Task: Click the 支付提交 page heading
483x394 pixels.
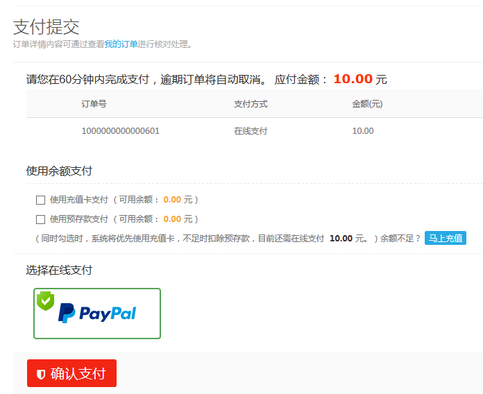Action: point(46,27)
